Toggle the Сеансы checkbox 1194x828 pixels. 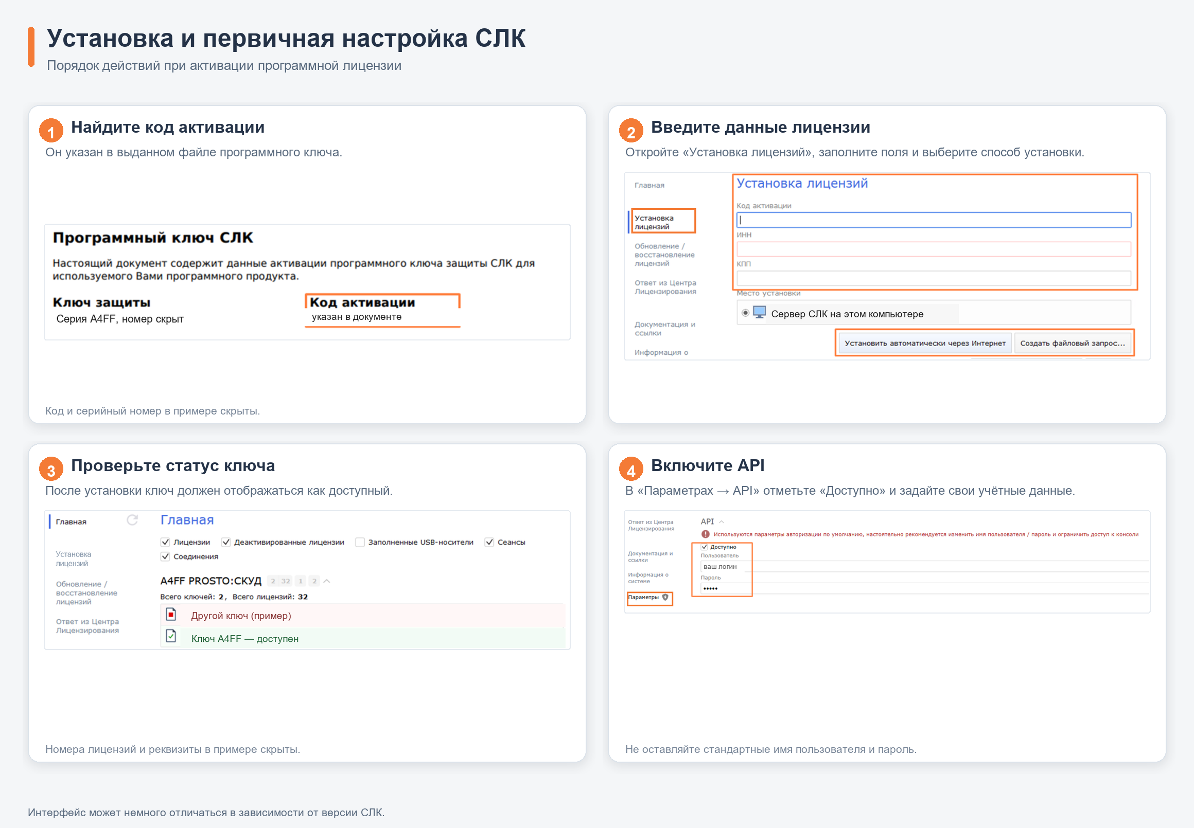[489, 542]
